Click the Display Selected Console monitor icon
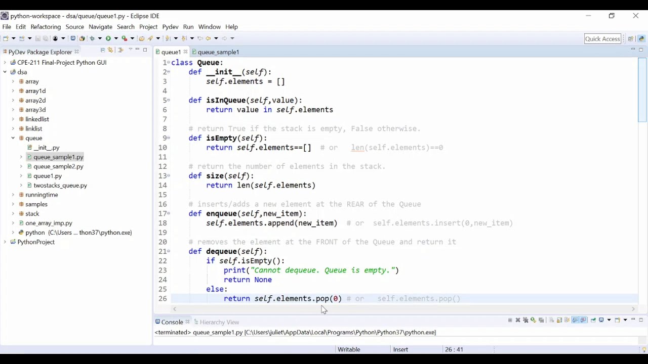 [x=601, y=320]
